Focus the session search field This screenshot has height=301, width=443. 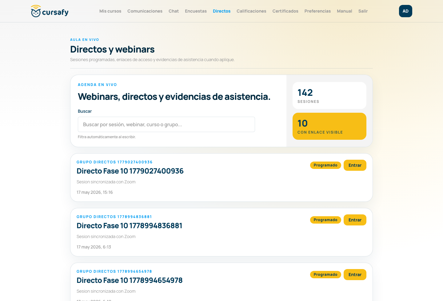pyautogui.click(x=166, y=124)
